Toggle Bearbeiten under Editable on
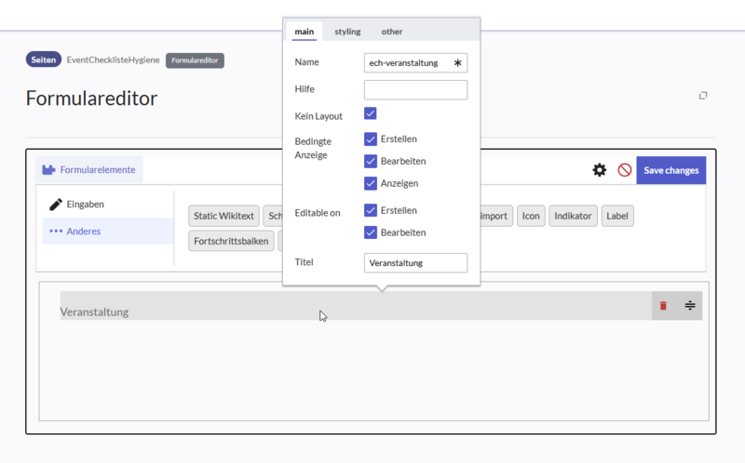 click(370, 232)
